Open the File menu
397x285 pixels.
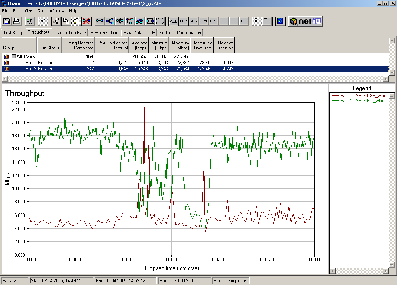[5, 11]
